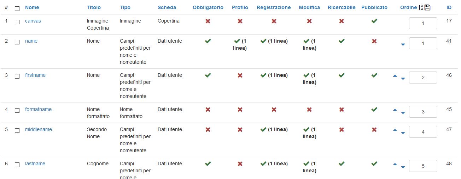Sort the table by Scheda column
Screen dimensions: 461x179
click(x=167, y=7)
